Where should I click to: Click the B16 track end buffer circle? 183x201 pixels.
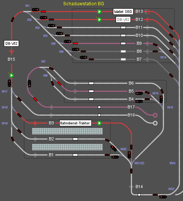pyautogui.click(x=155, y=123)
